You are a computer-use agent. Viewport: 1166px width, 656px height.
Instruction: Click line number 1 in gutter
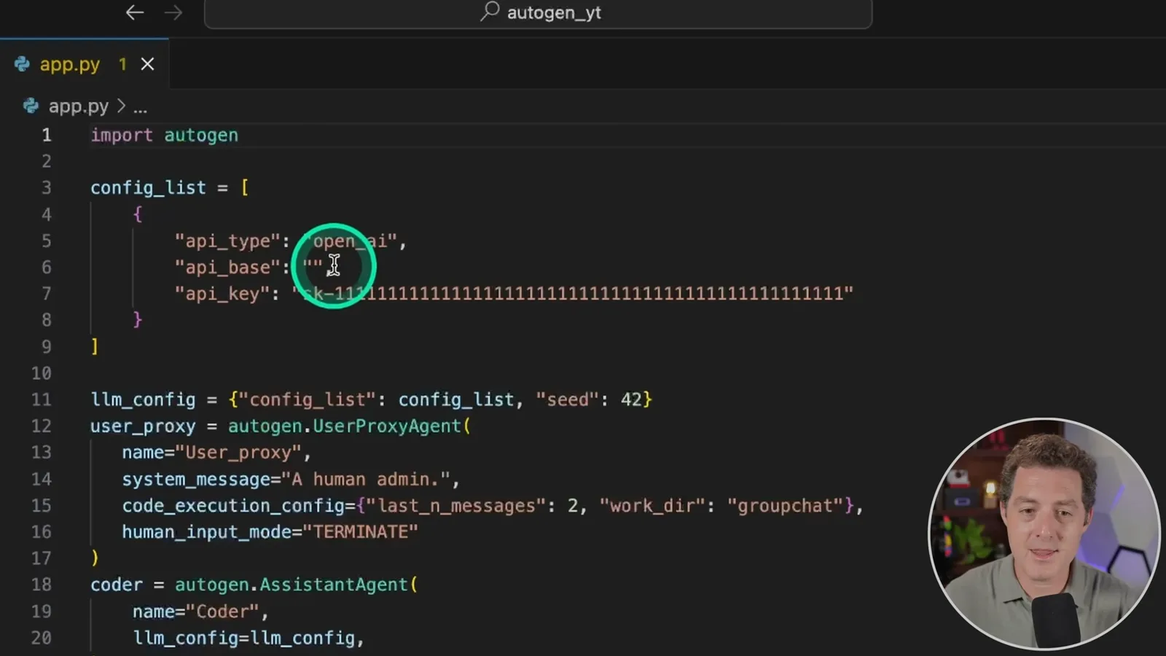(47, 135)
